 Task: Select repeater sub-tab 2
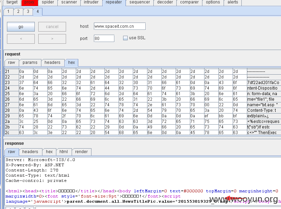click(x=18, y=12)
